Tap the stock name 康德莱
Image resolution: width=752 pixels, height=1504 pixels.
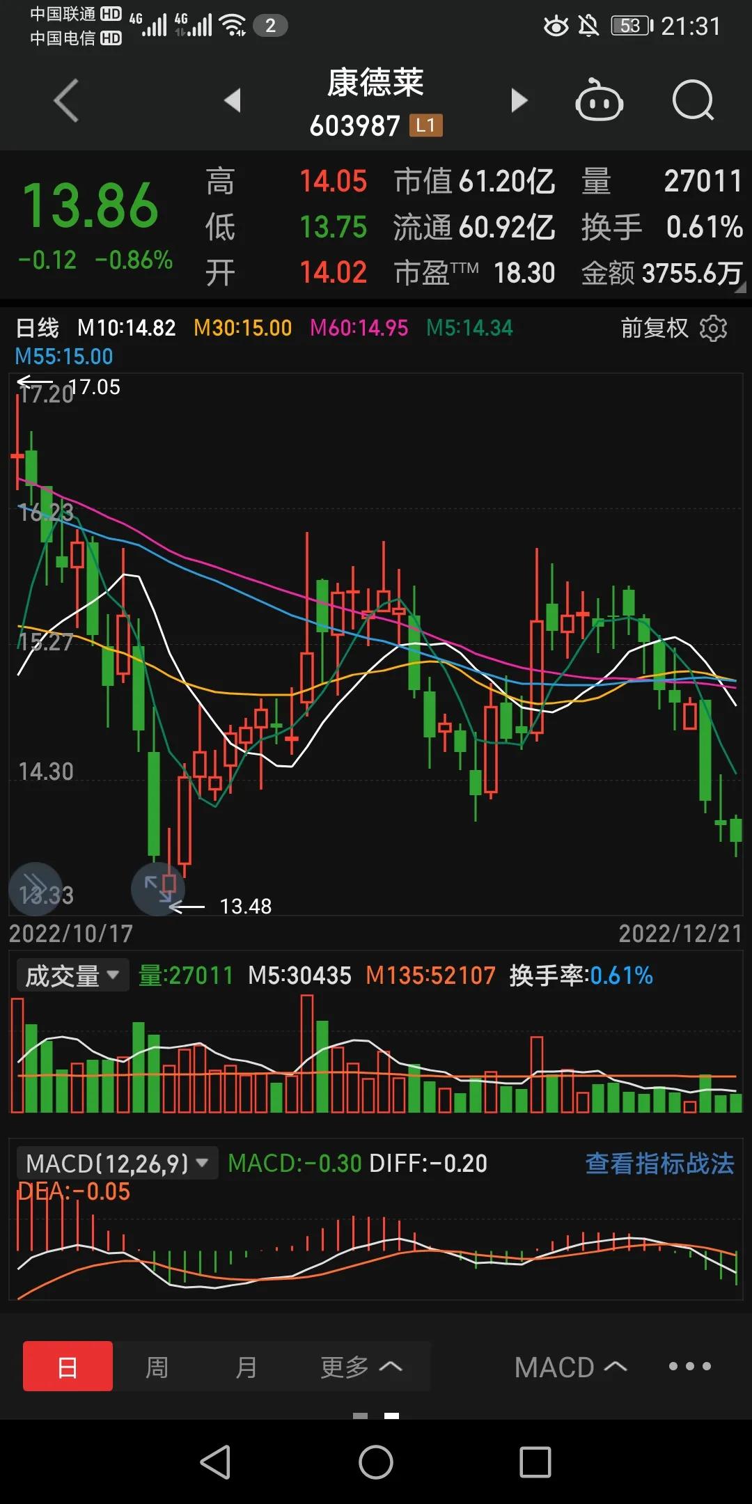coord(375,82)
